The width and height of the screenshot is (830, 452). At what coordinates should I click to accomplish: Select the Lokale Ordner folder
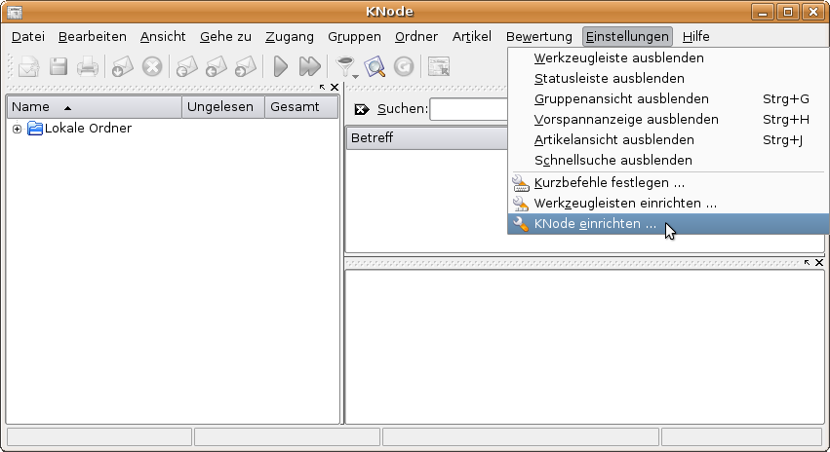[x=88, y=129]
